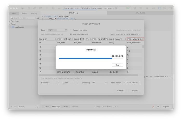The image size is (182, 120).
Task: Open the emp_id column mapping dropdown
Action: tap(47, 39)
